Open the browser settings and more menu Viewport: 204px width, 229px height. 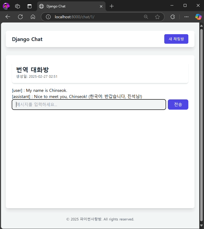coord(186,17)
